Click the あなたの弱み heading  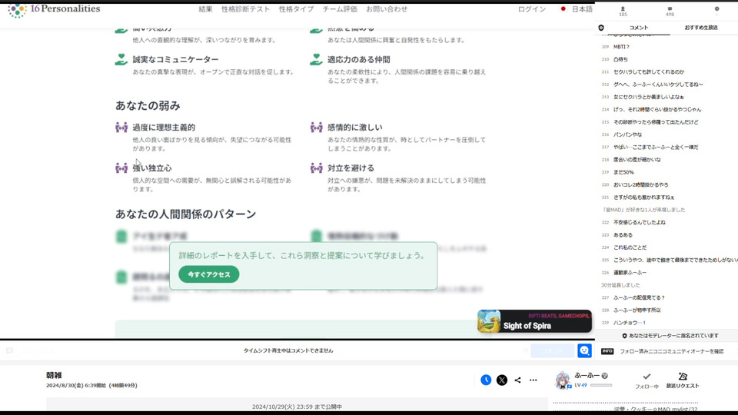[x=148, y=105]
